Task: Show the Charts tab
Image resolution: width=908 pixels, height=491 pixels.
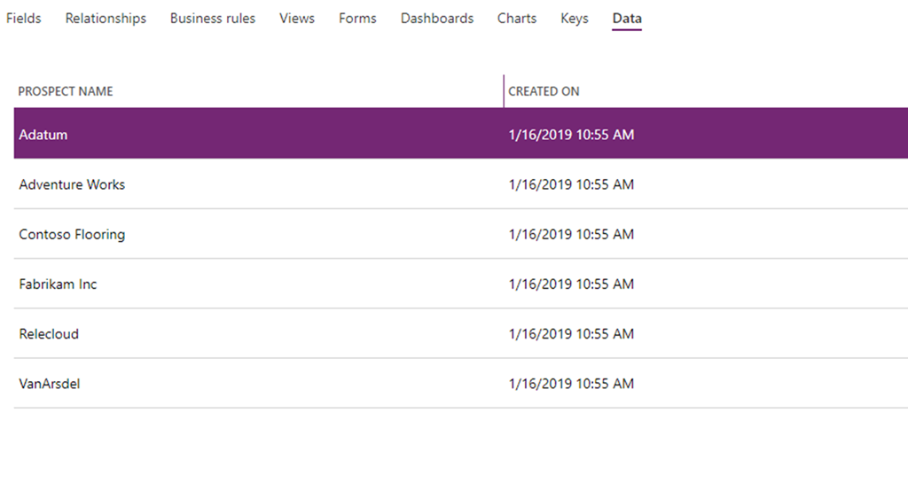Action: tap(517, 18)
